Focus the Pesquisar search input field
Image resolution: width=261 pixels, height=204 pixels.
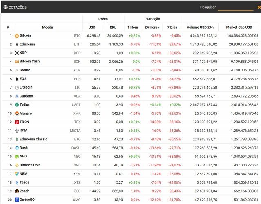coord(235,7)
